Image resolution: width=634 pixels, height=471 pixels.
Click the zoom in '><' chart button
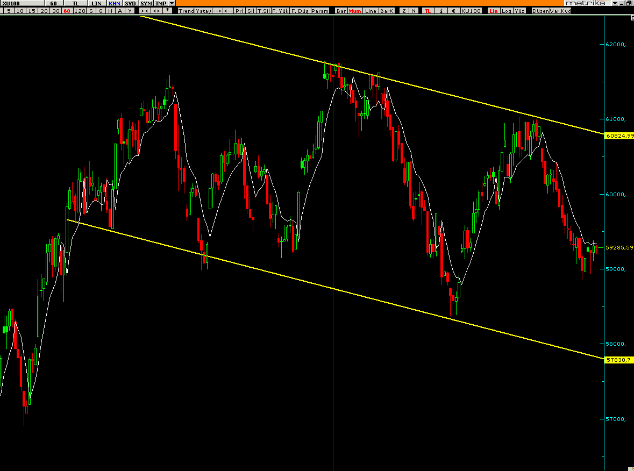click(x=145, y=11)
